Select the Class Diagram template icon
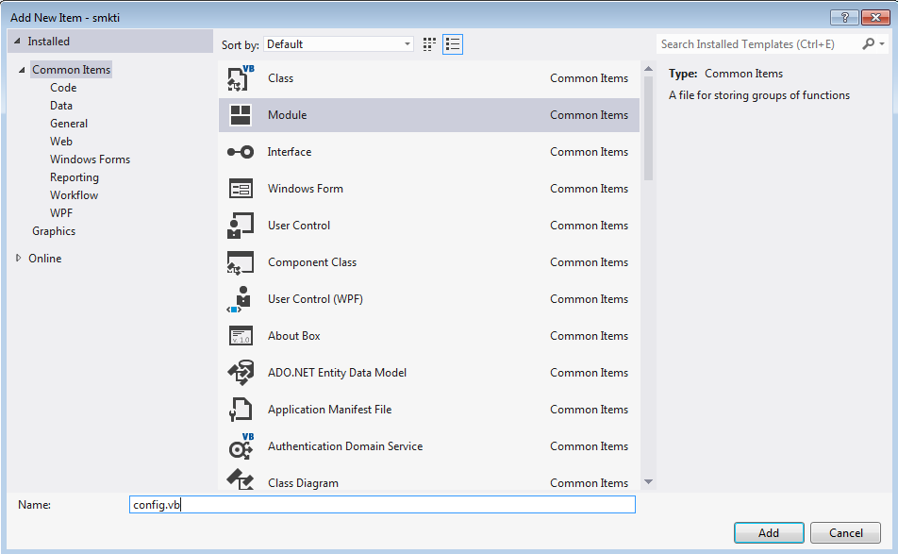 pyautogui.click(x=241, y=480)
